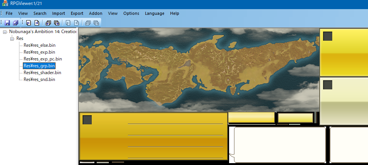Click the grayed-out left-arrow page icon

(x=68, y=23)
